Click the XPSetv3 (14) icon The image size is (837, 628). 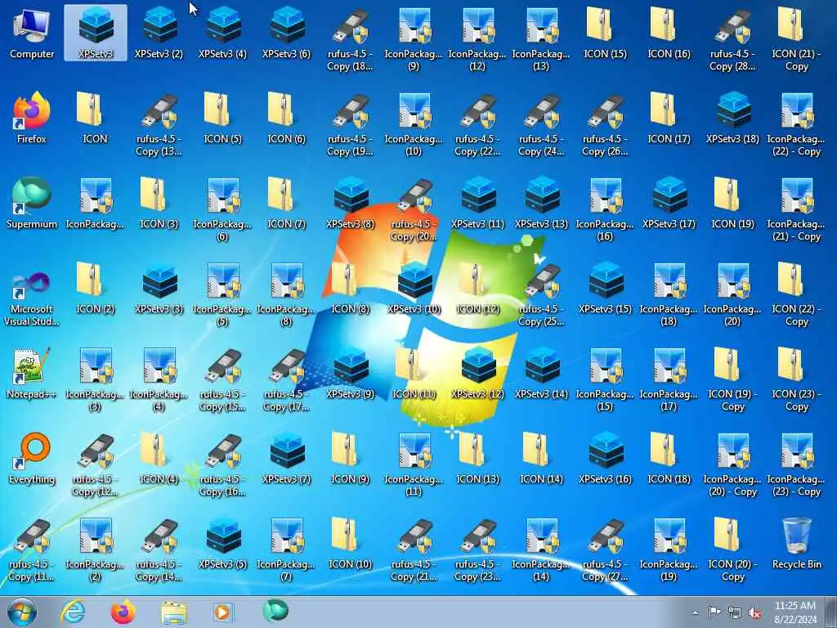(x=541, y=373)
